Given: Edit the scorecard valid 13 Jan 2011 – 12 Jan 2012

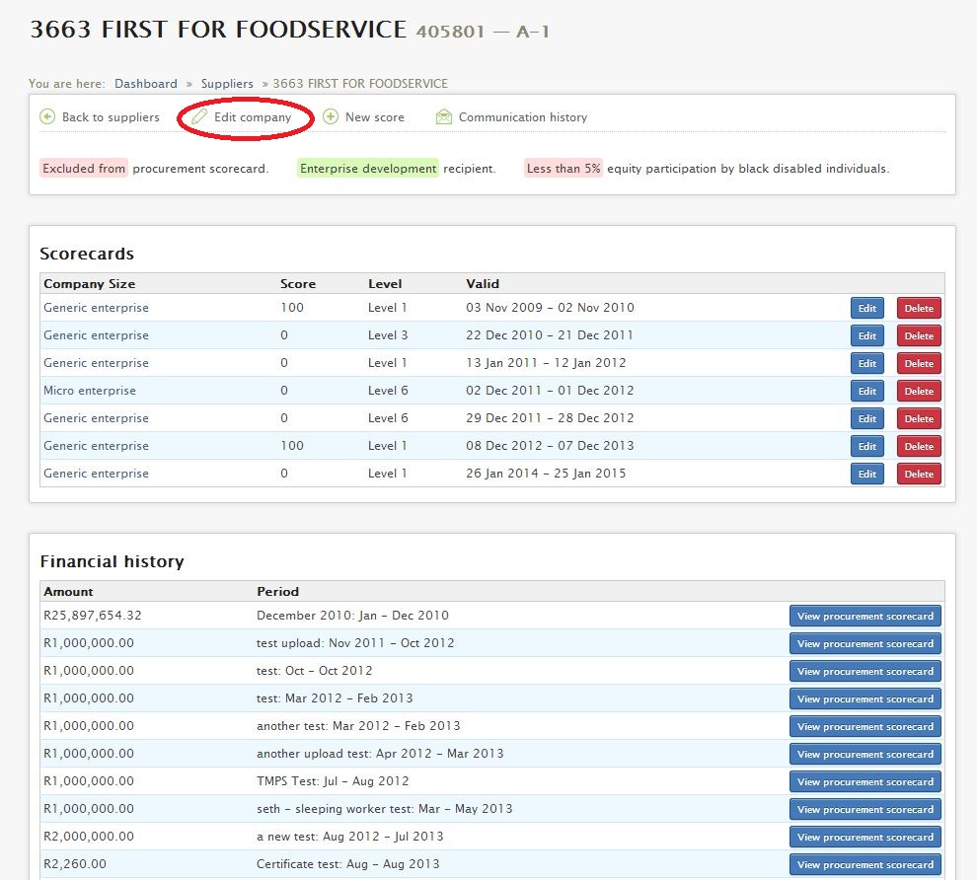Looking at the screenshot, I should (866, 363).
